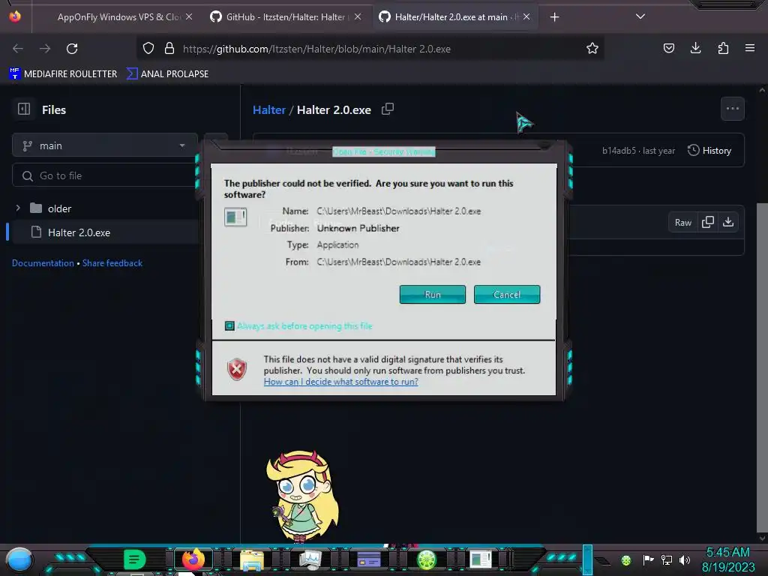Select Halter 2.0.exe in the file tree
Image resolution: width=768 pixels, height=576 pixels.
(105, 232)
